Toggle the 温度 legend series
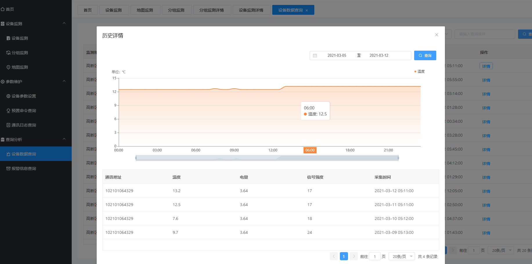 pos(419,71)
